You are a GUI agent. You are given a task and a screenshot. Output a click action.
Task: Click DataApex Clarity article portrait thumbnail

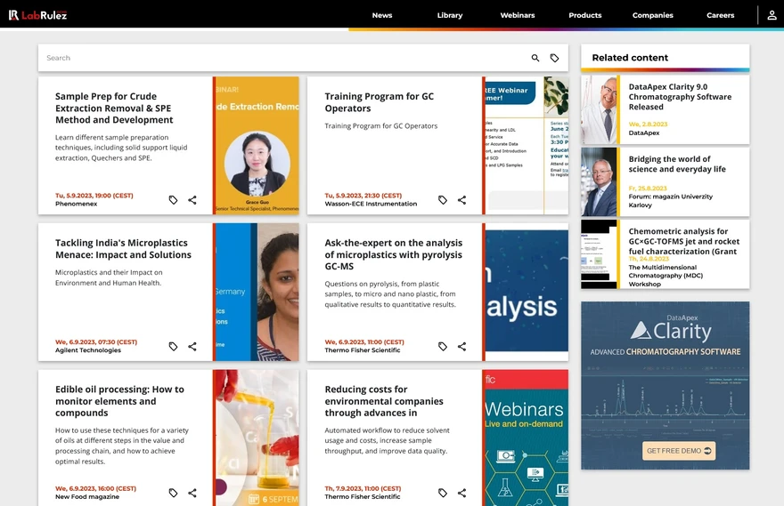(x=599, y=109)
